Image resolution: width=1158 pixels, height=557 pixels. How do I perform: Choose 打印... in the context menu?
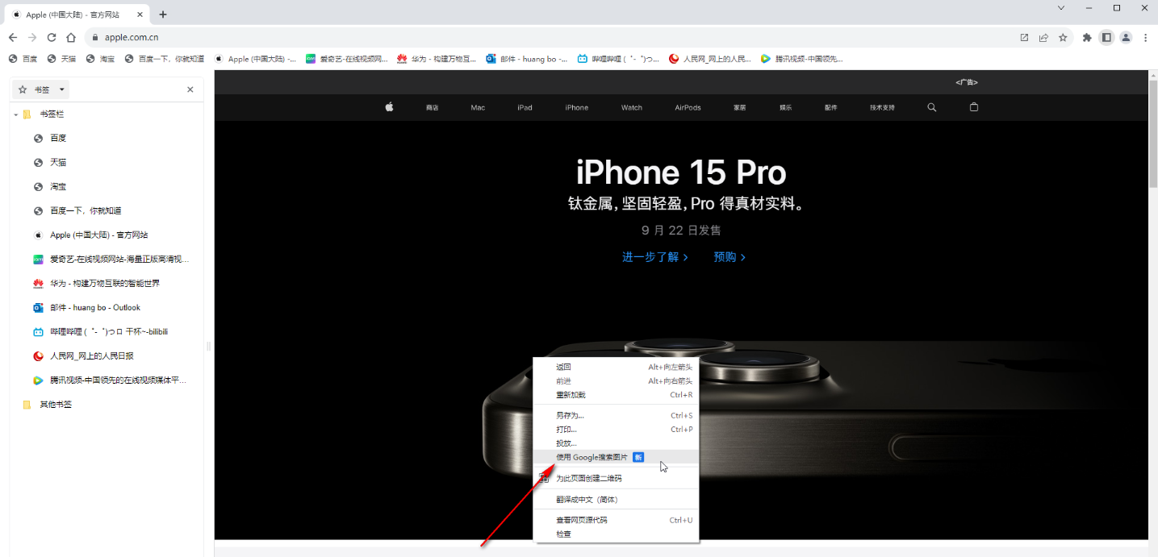pyautogui.click(x=617, y=430)
